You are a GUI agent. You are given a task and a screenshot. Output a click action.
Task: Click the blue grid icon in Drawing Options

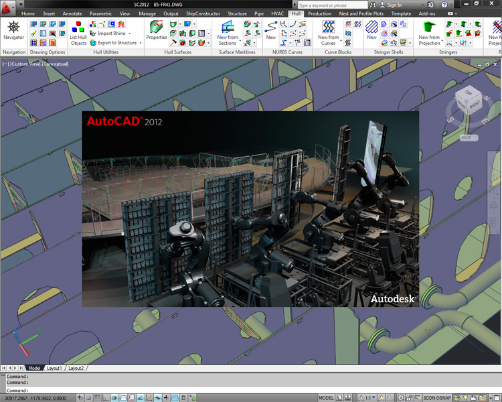tap(33, 43)
